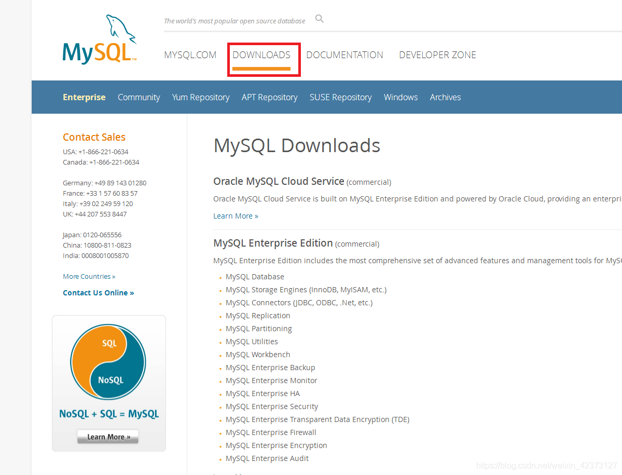Select MySQL Enterprise Audit list item
622x475 pixels.
pos(267,459)
